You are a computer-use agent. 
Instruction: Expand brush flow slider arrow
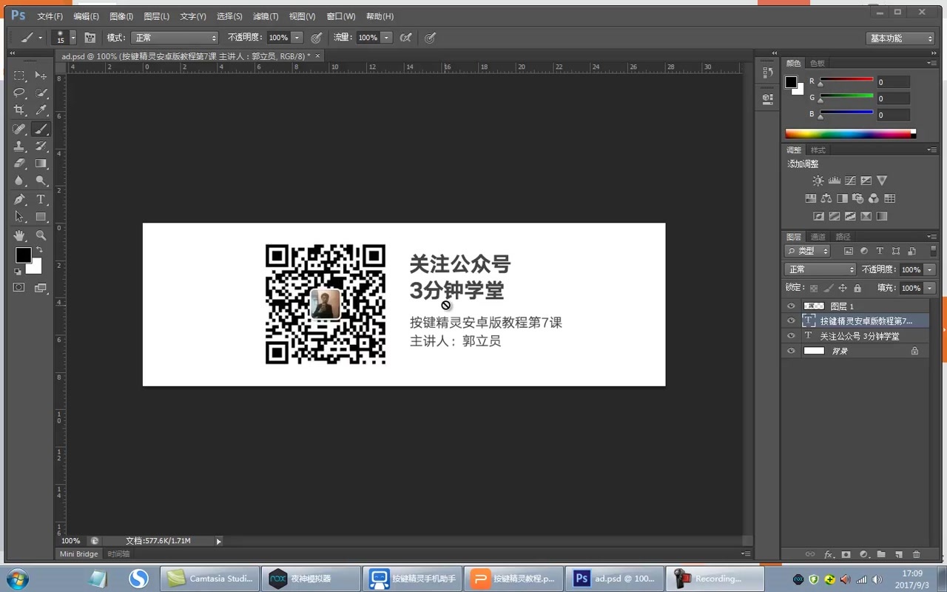[386, 38]
